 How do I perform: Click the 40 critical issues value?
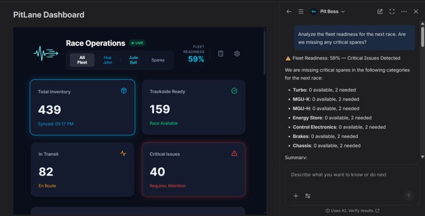158,172
